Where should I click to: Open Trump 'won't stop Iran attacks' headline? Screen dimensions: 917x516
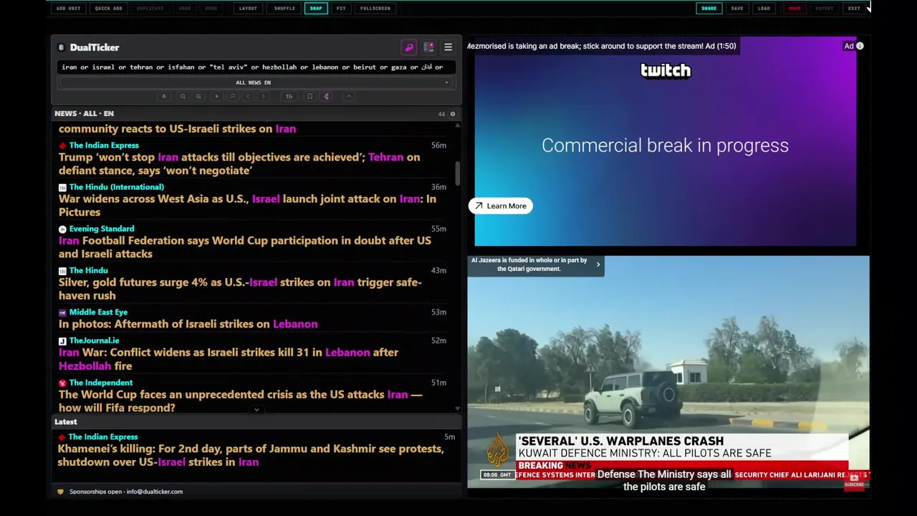pyautogui.click(x=239, y=164)
